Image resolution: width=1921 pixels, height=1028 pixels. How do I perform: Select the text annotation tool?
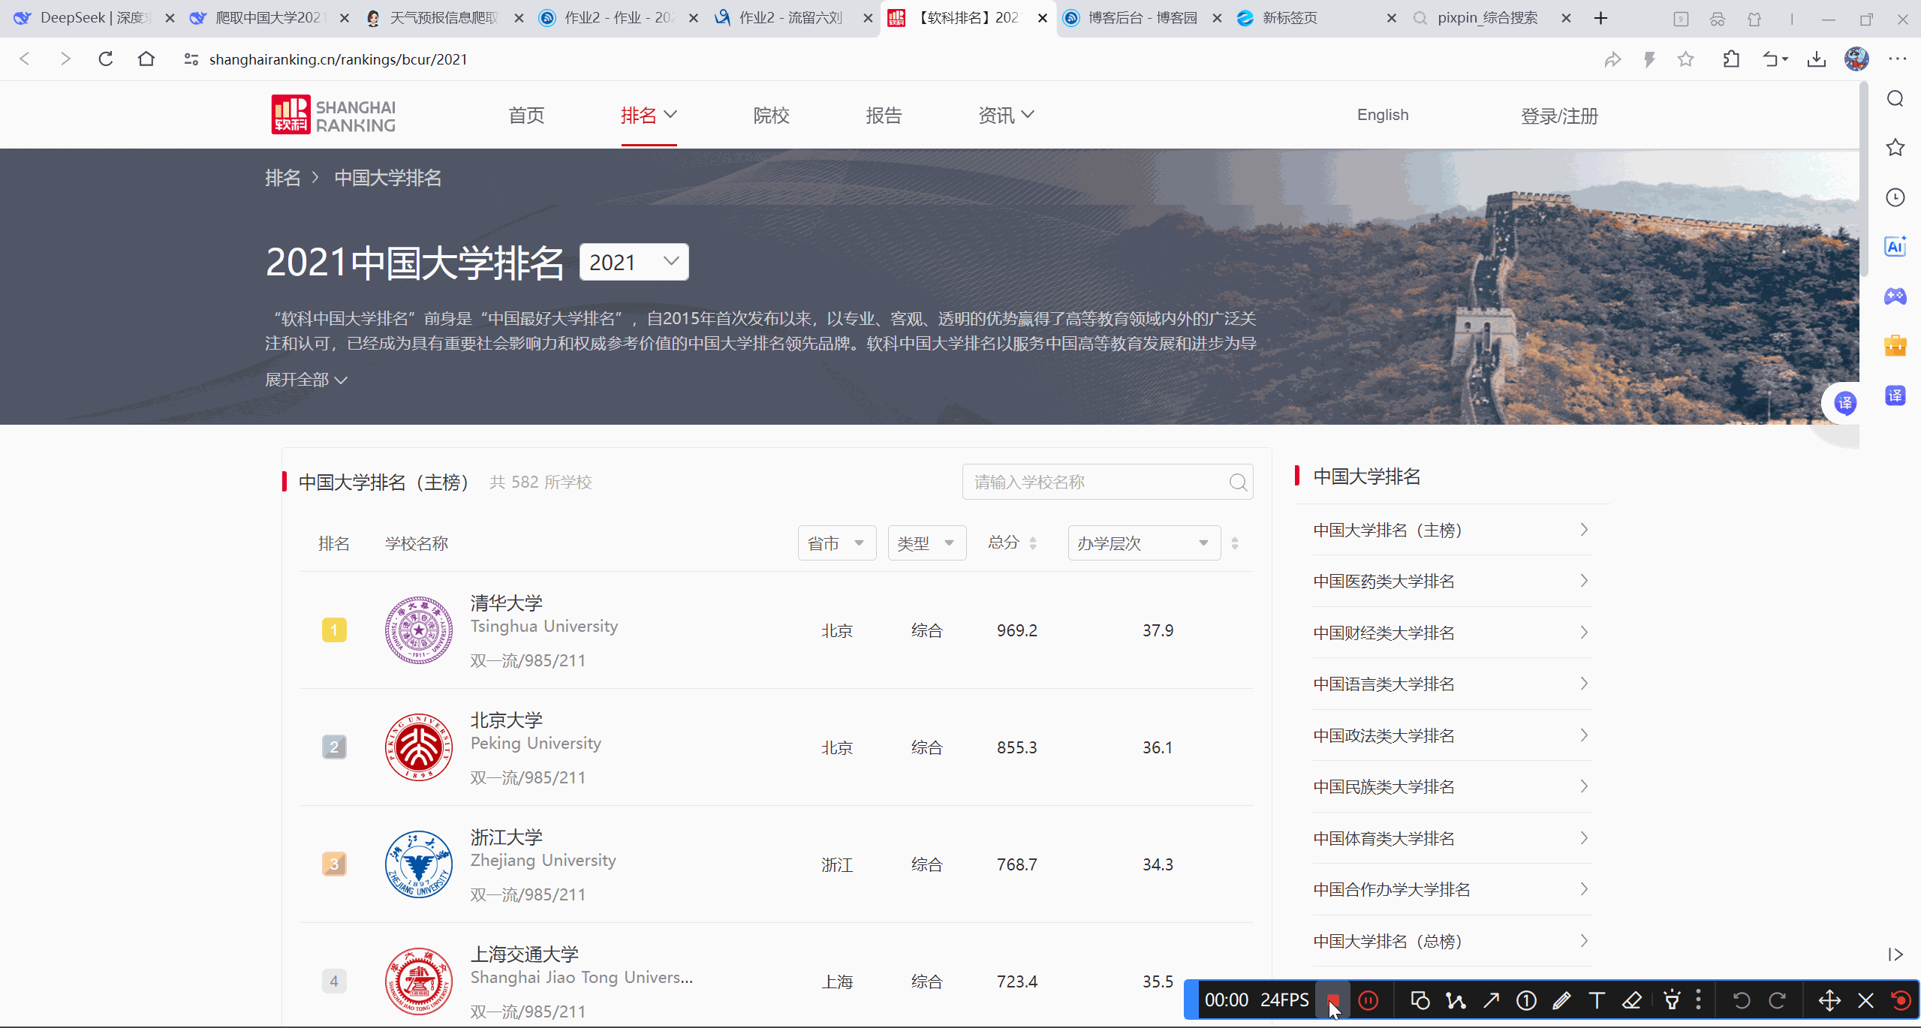tap(1597, 1000)
